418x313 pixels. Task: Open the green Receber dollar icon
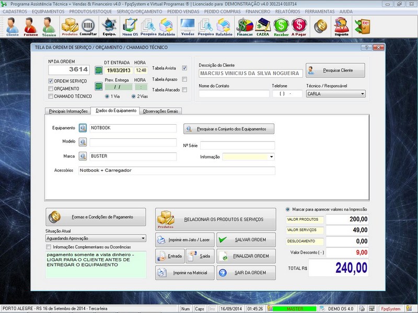281,27
